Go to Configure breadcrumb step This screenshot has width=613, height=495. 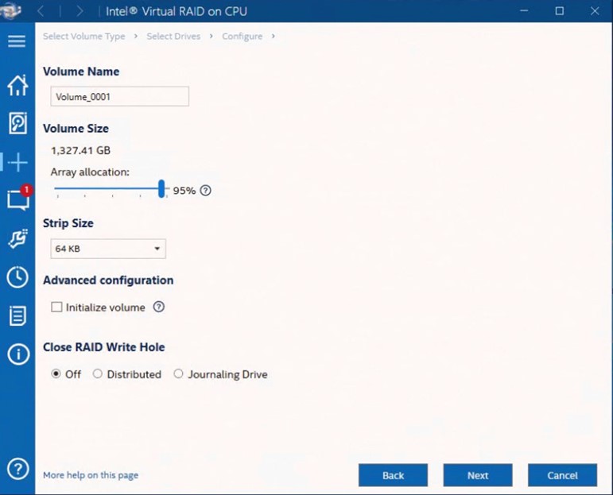click(242, 37)
